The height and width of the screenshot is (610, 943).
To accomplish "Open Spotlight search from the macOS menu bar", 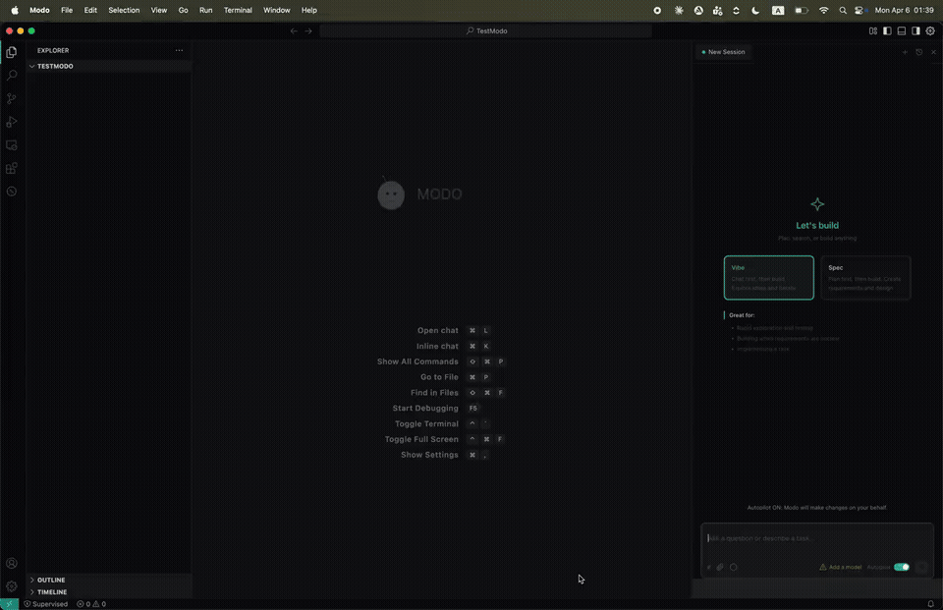I will [842, 10].
